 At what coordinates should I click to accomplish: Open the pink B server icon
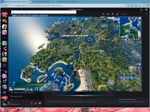(4, 49)
